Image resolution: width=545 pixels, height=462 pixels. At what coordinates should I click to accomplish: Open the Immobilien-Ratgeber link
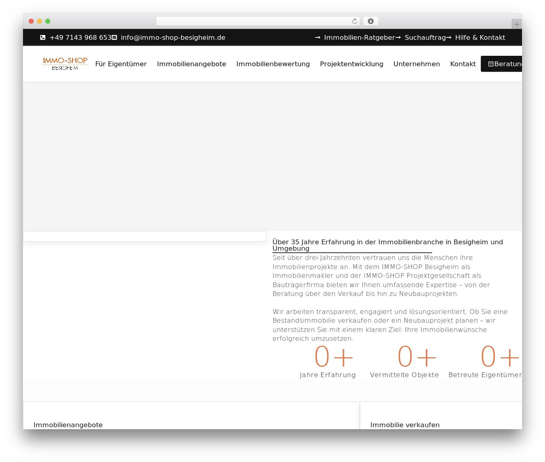(359, 38)
